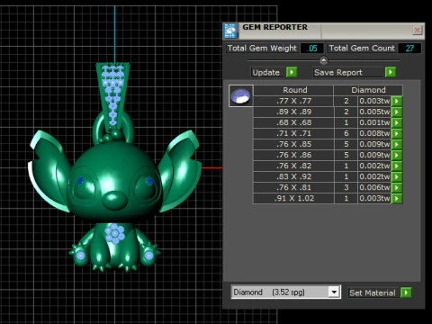Click green arrow on .76 X .82 row
This screenshot has width=432, height=324.
(x=397, y=166)
